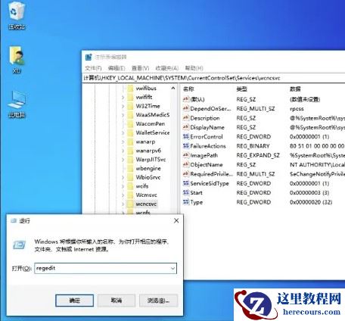The height and width of the screenshot is (321, 345).
Task: Click the Registry Editor title bar icon
Action: tap(89, 58)
